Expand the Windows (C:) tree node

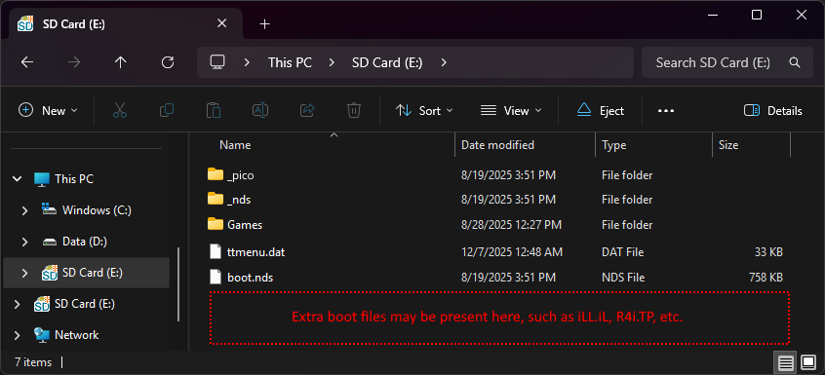coord(24,210)
